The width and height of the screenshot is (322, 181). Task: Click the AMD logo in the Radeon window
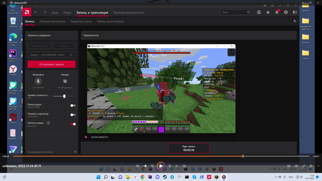(27, 12)
